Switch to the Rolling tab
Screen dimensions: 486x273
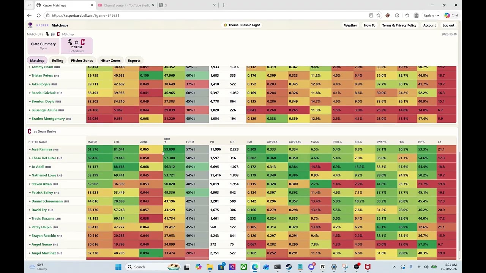point(58,61)
